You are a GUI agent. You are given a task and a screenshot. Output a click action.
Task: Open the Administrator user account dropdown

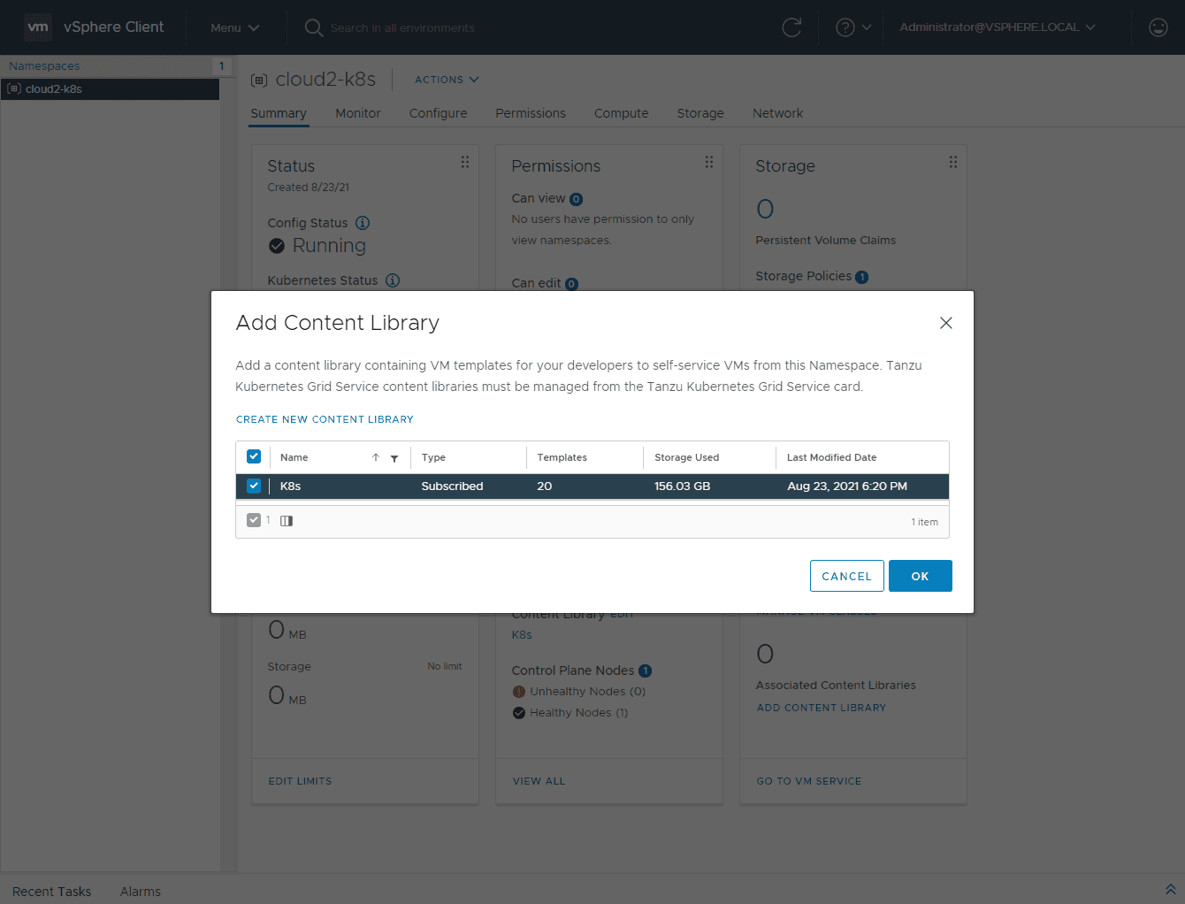(x=997, y=27)
